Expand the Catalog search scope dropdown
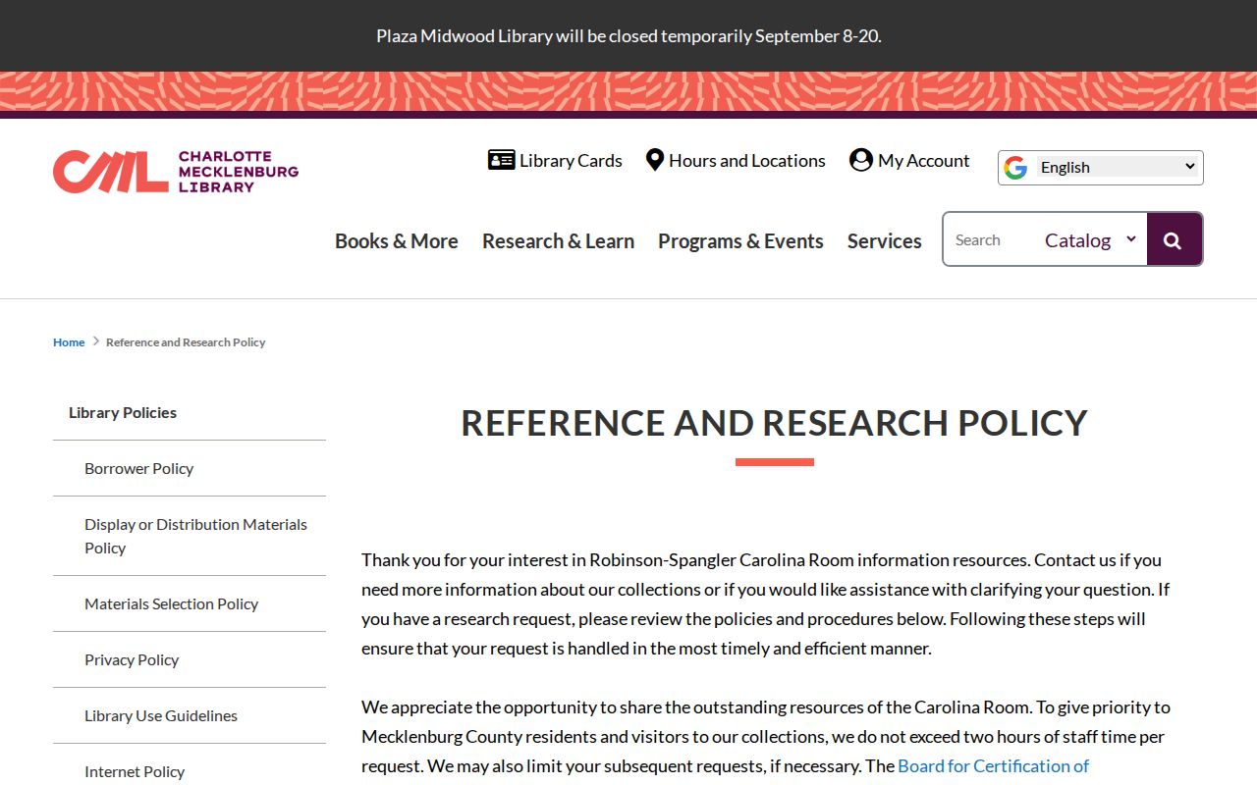This screenshot has height=785, width=1257. (1090, 239)
